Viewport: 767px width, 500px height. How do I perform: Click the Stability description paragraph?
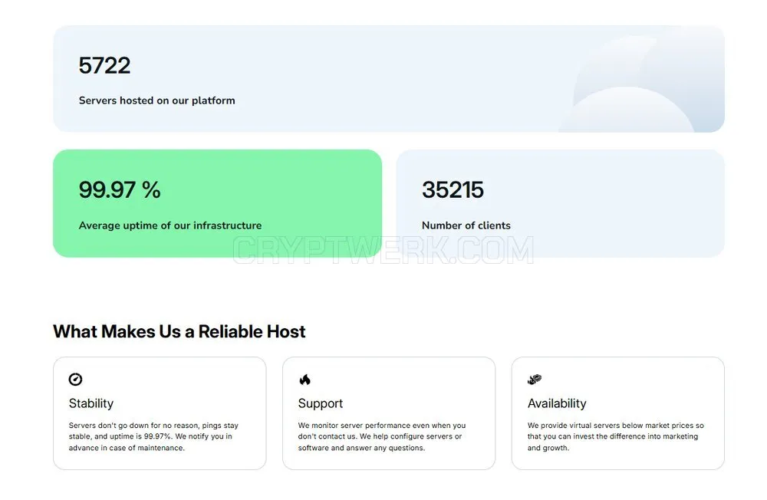[153, 436]
